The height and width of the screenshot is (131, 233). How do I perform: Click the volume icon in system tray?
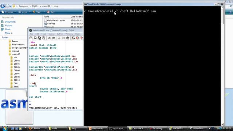[x=224, y=128]
